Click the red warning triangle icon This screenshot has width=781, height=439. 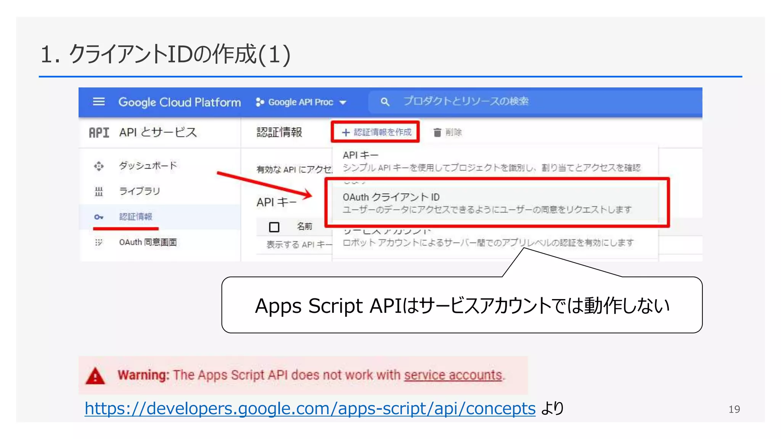click(95, 376)
